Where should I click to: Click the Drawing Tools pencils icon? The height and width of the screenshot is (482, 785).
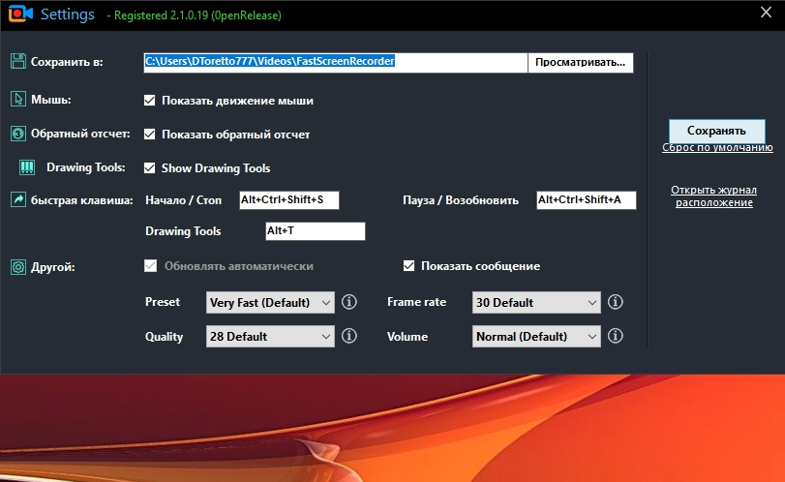tap(27, 167)
